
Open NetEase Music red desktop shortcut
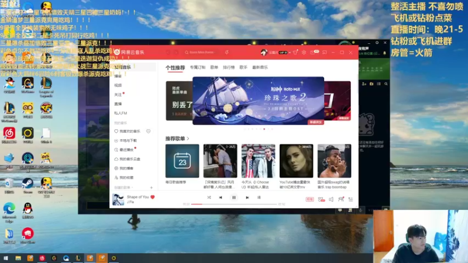point(9,135)
